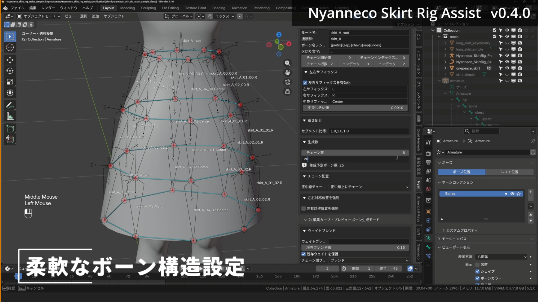
Task: Pick the Transform tool
Action: pos(10,93)
